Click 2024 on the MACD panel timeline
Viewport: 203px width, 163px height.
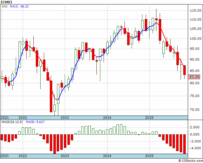107,156
